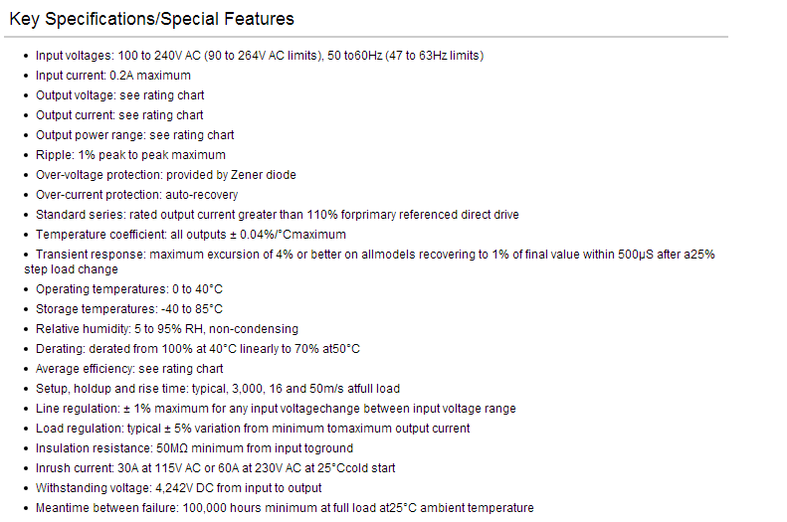Click the Standard series rated output current line

point(277,215)
